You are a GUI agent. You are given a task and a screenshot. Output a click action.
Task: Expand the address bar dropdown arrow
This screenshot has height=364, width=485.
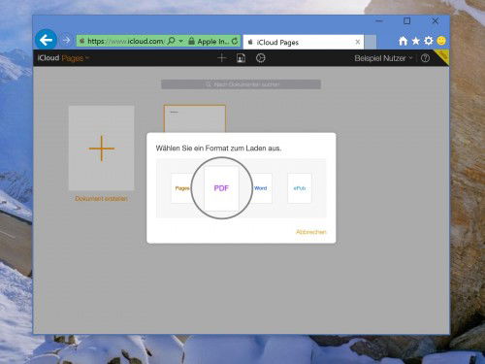181,41
